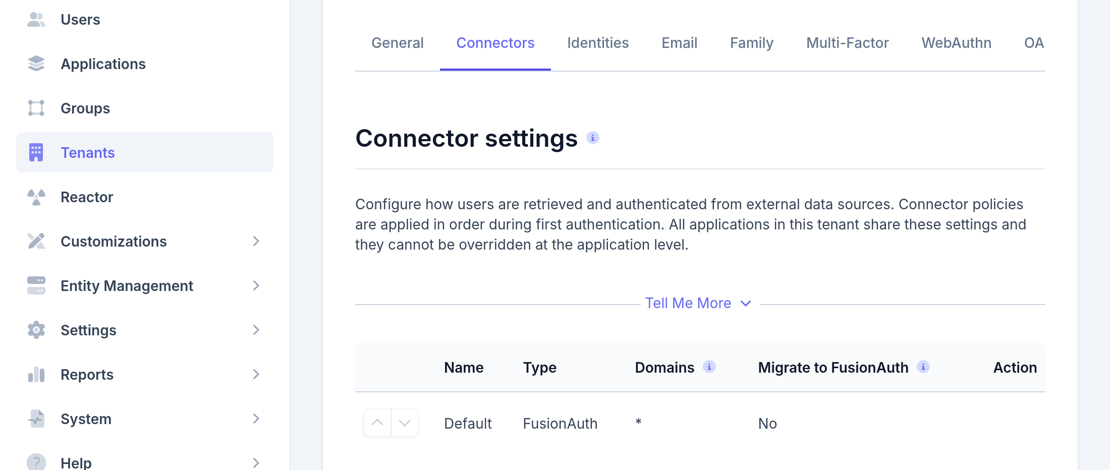Screen dimensions: 1110x470
Task: Click info icon next to Migrate to FusionAuth
Action: [923, 367]
